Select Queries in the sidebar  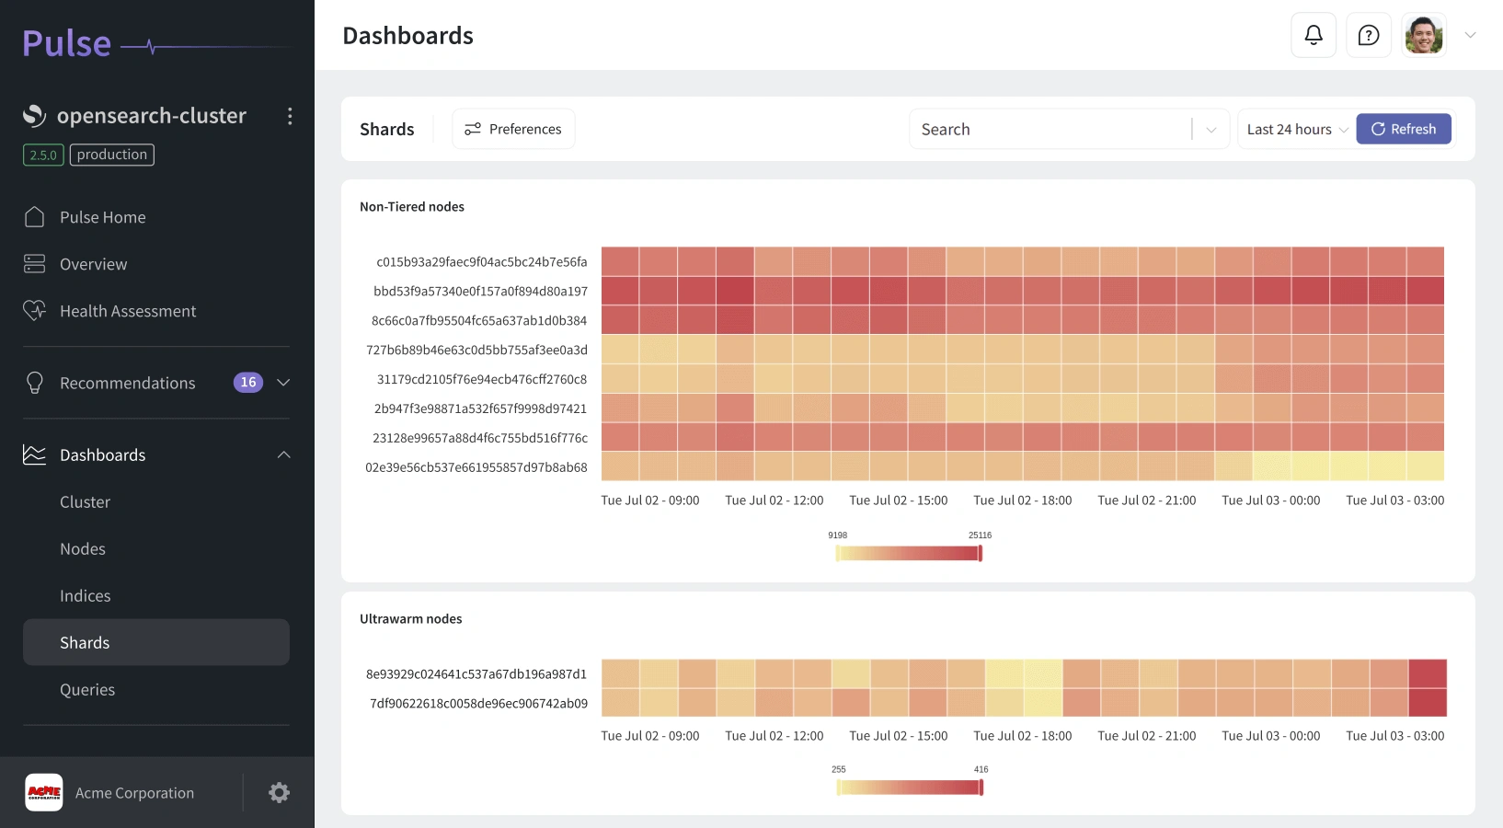tap(87, 690)
